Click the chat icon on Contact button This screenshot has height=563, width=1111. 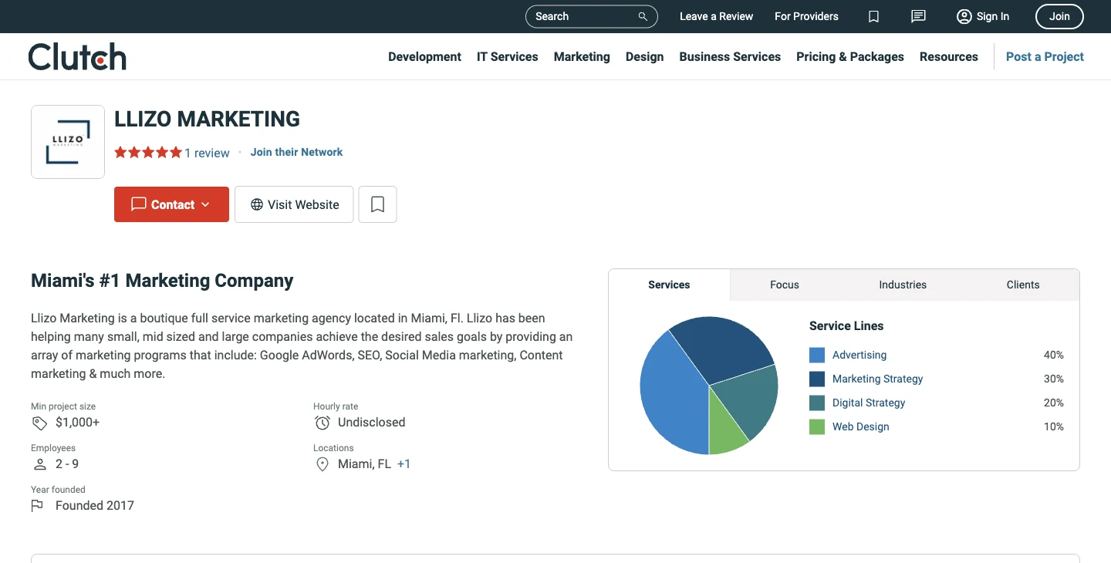pyautogui.click(x=139, y=204)
